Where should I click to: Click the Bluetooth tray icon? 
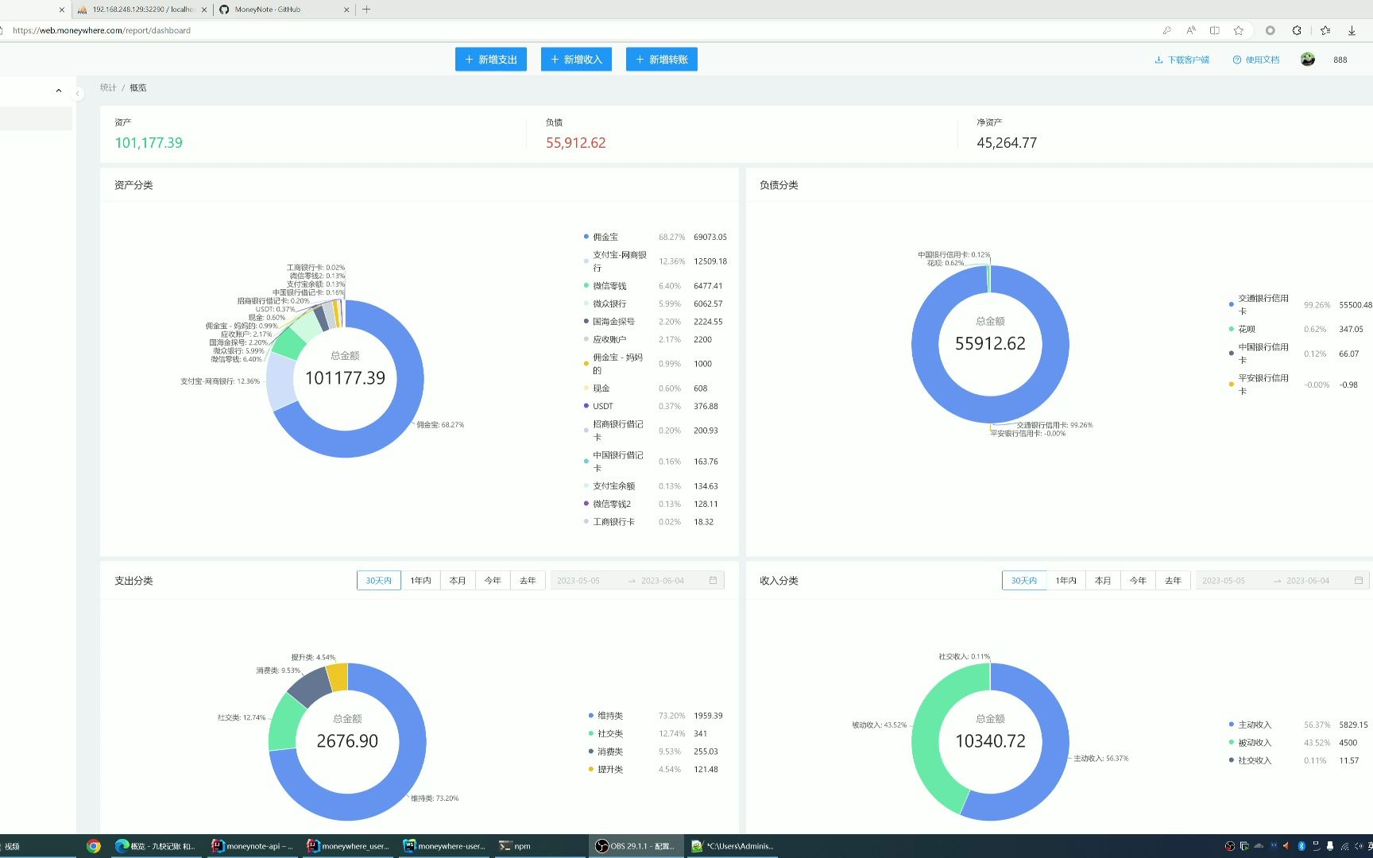tap(1301, 846)
